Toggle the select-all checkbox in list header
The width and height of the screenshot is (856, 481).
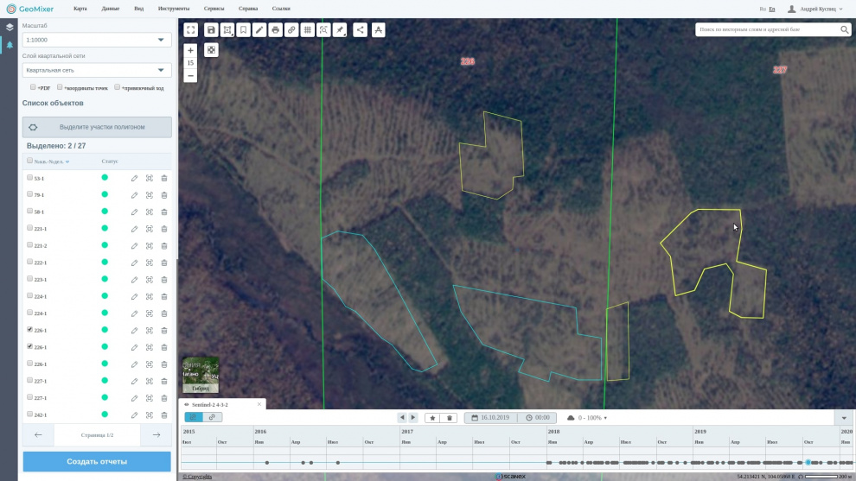(30, 161)
